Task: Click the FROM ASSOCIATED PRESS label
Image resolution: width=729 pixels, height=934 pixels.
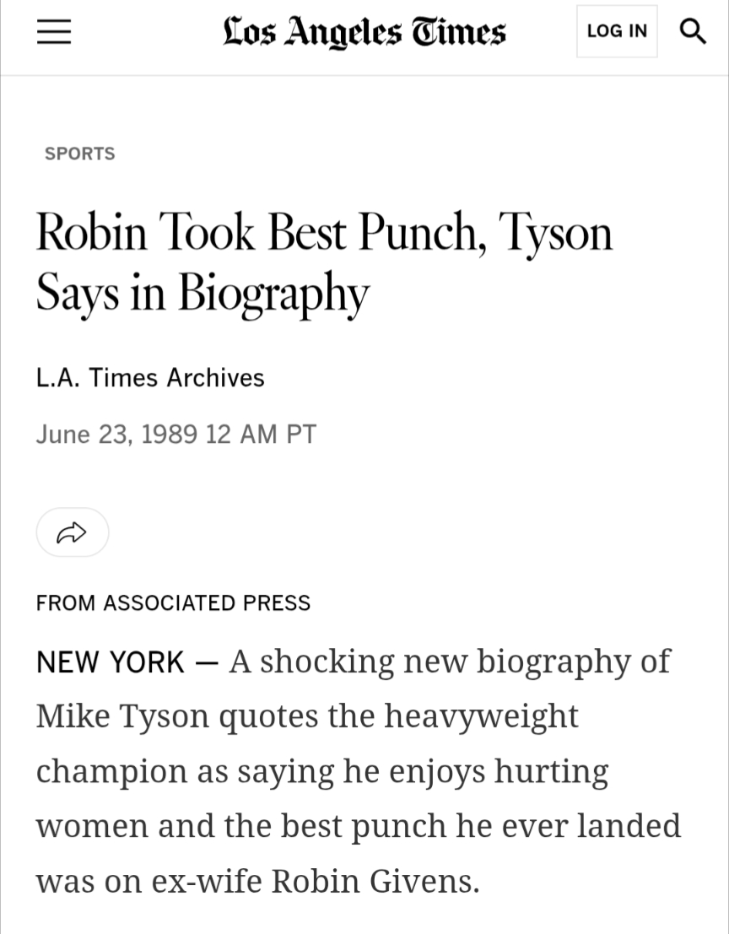Action: pos(173,603)
